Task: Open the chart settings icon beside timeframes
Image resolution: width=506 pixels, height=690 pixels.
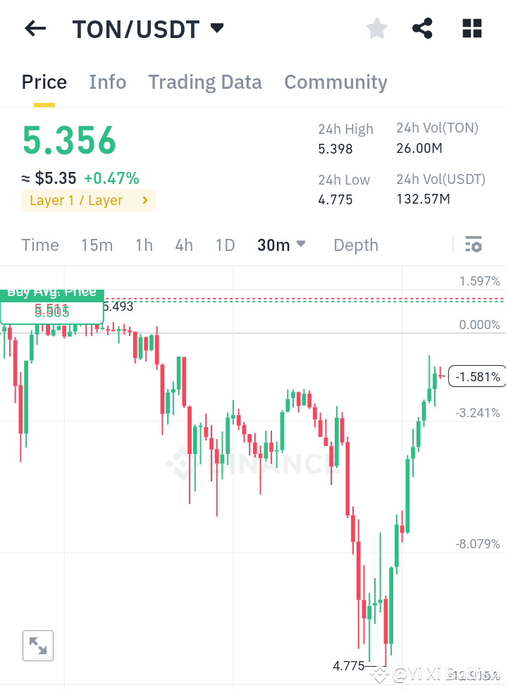Action: [474, 245]
